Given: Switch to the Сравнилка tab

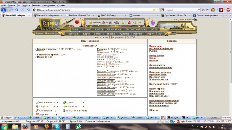Looking at the screenshot, I should point(176,15).
